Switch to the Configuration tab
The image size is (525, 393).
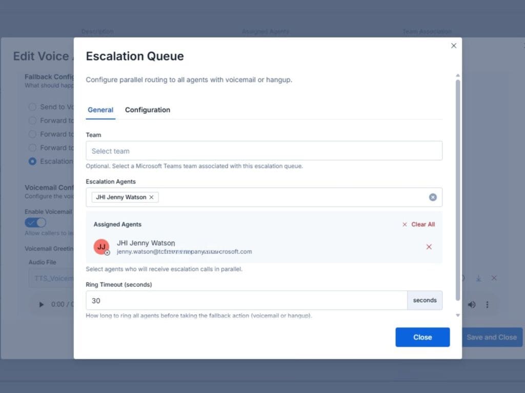click(x=147, y=110)
